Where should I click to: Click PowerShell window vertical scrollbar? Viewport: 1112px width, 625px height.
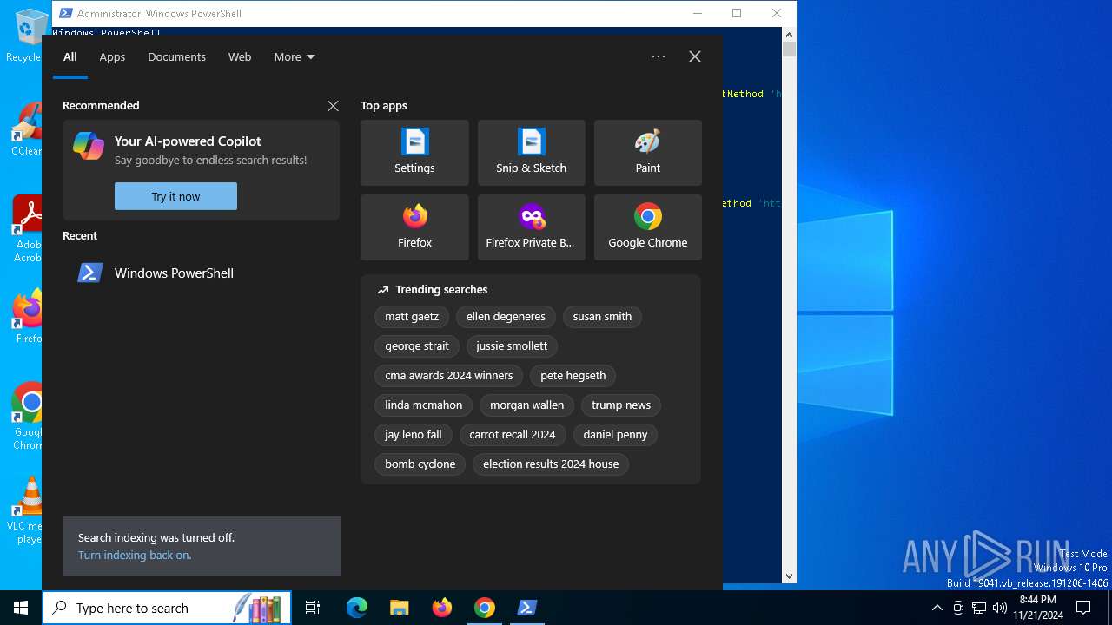789,304
